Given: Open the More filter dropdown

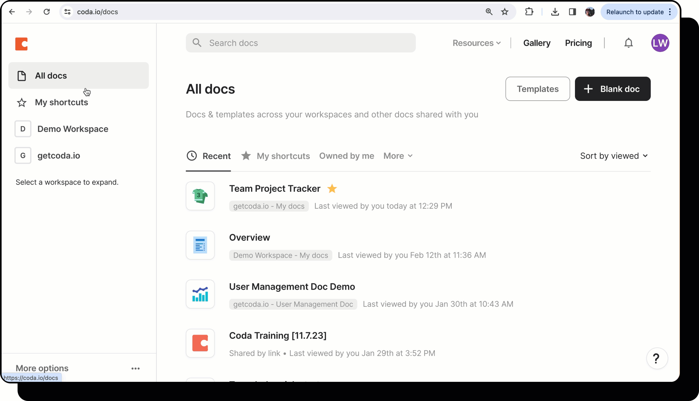Looking at the screenshot, I should coord(398,156).
